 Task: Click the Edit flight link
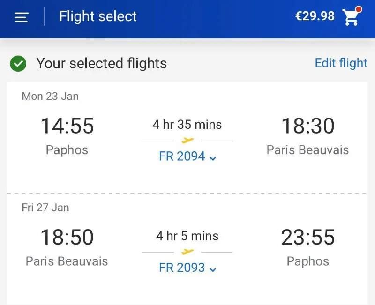pyautogui.click(x=341, y=63)
